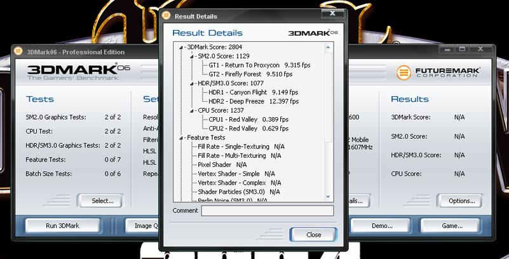Click the Comment input field

268,211
